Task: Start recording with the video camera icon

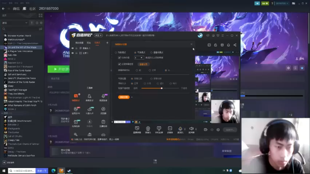Action: pos(206,130)
